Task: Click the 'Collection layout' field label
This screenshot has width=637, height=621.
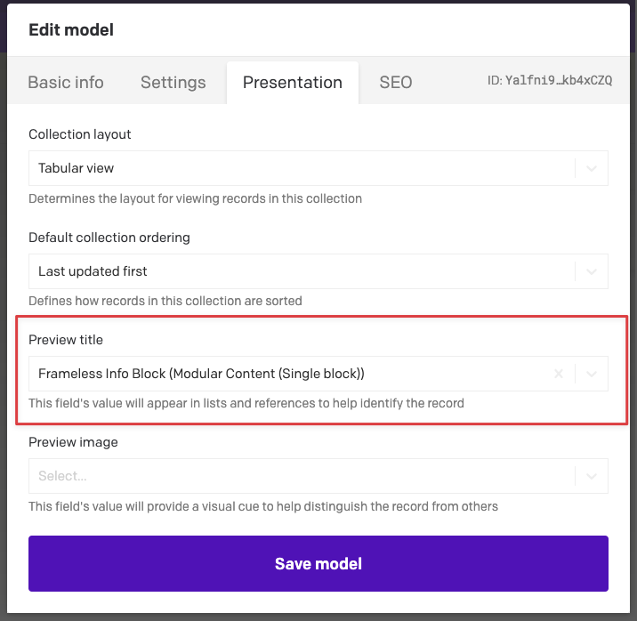Action: point(80,134)
